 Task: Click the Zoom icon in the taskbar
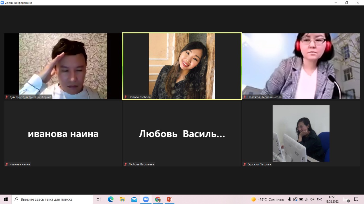tap(146, 199)
